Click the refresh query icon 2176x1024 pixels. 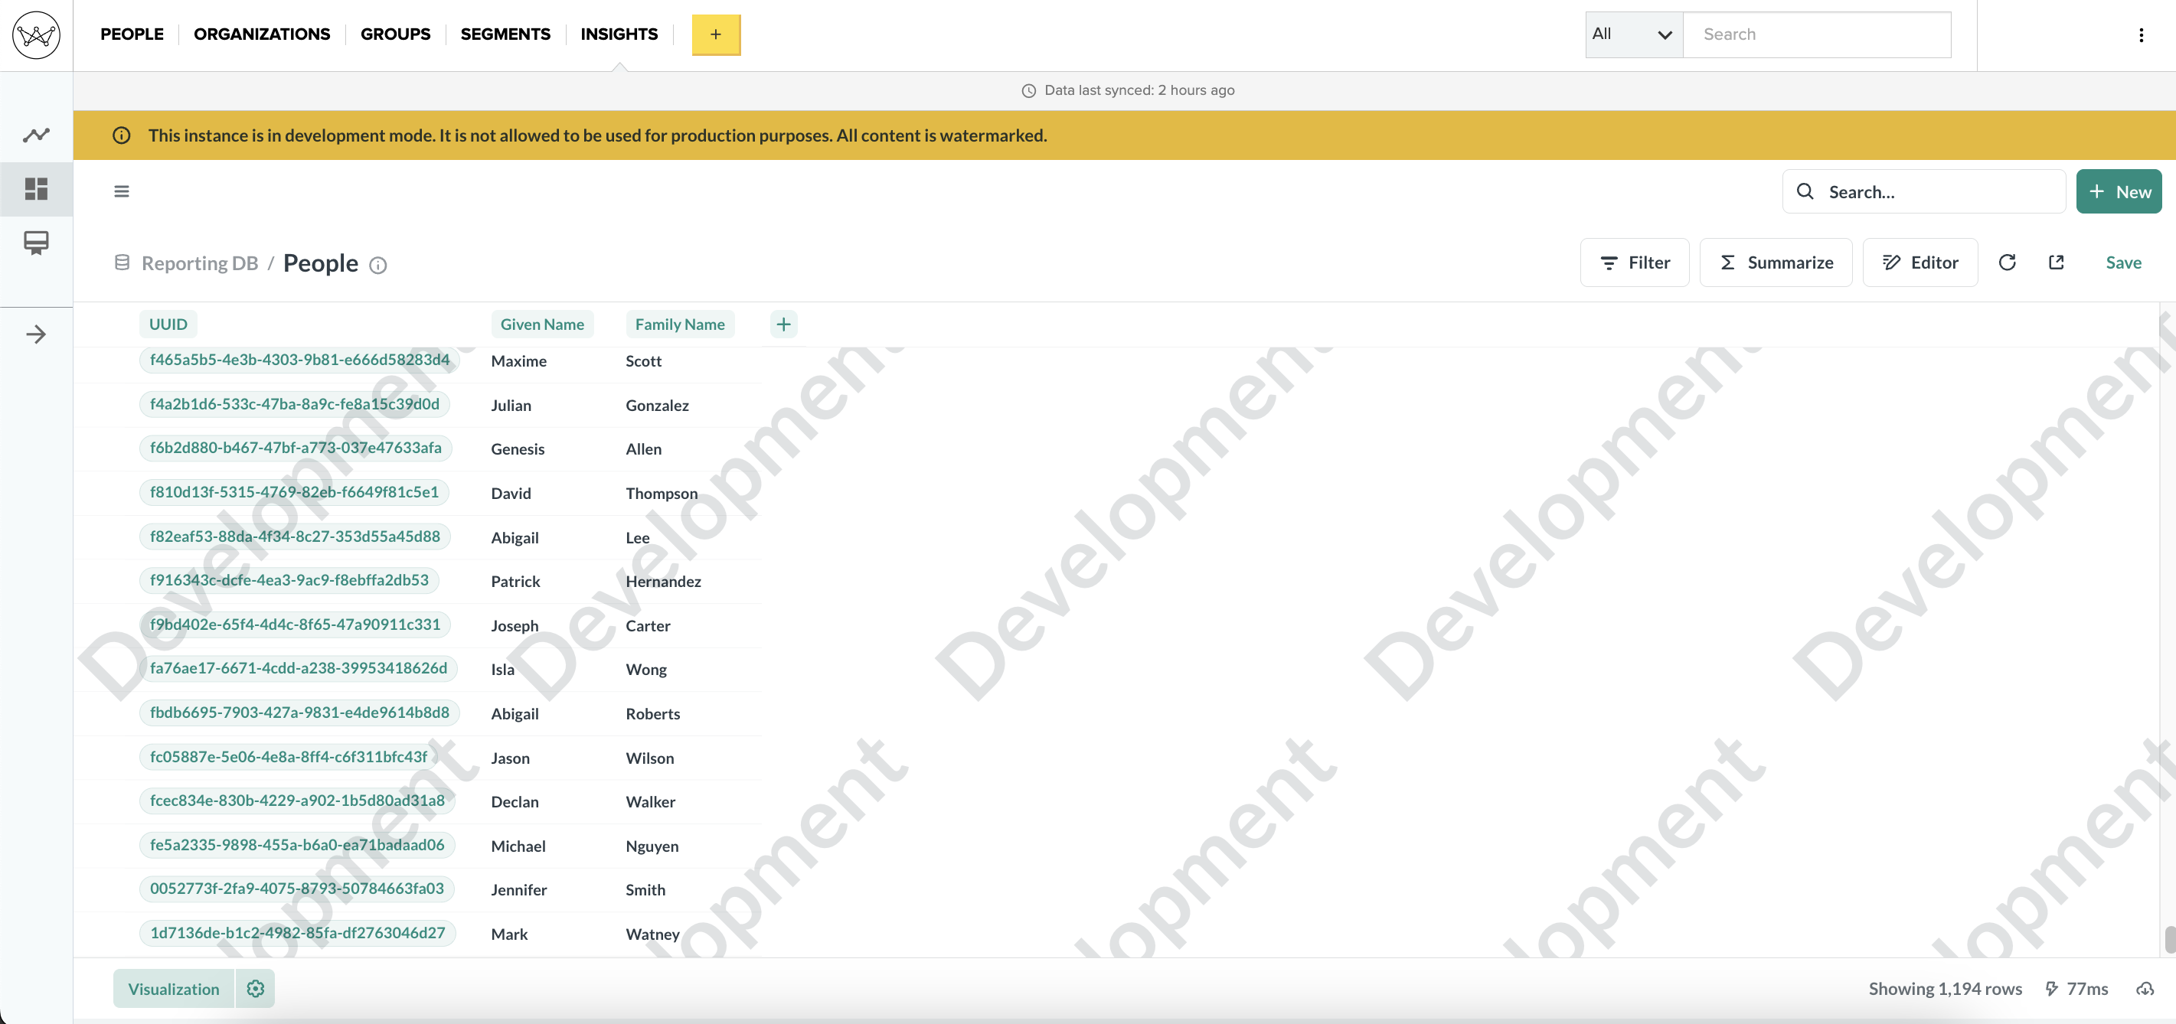click(2007, 263)
